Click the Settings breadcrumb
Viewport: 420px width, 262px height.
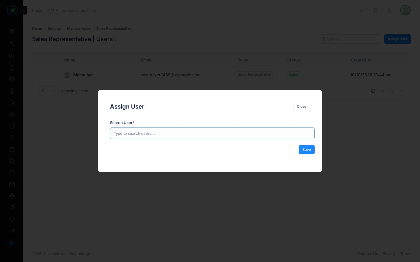(55, 29)
